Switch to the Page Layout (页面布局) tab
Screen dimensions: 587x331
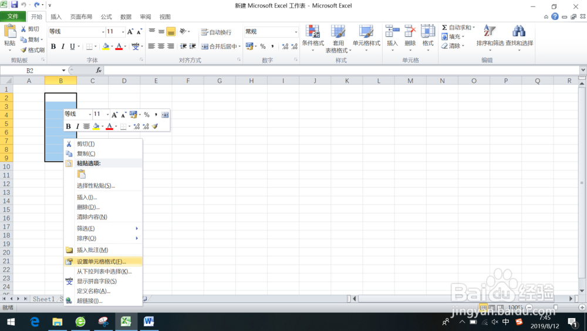[81, 17]
